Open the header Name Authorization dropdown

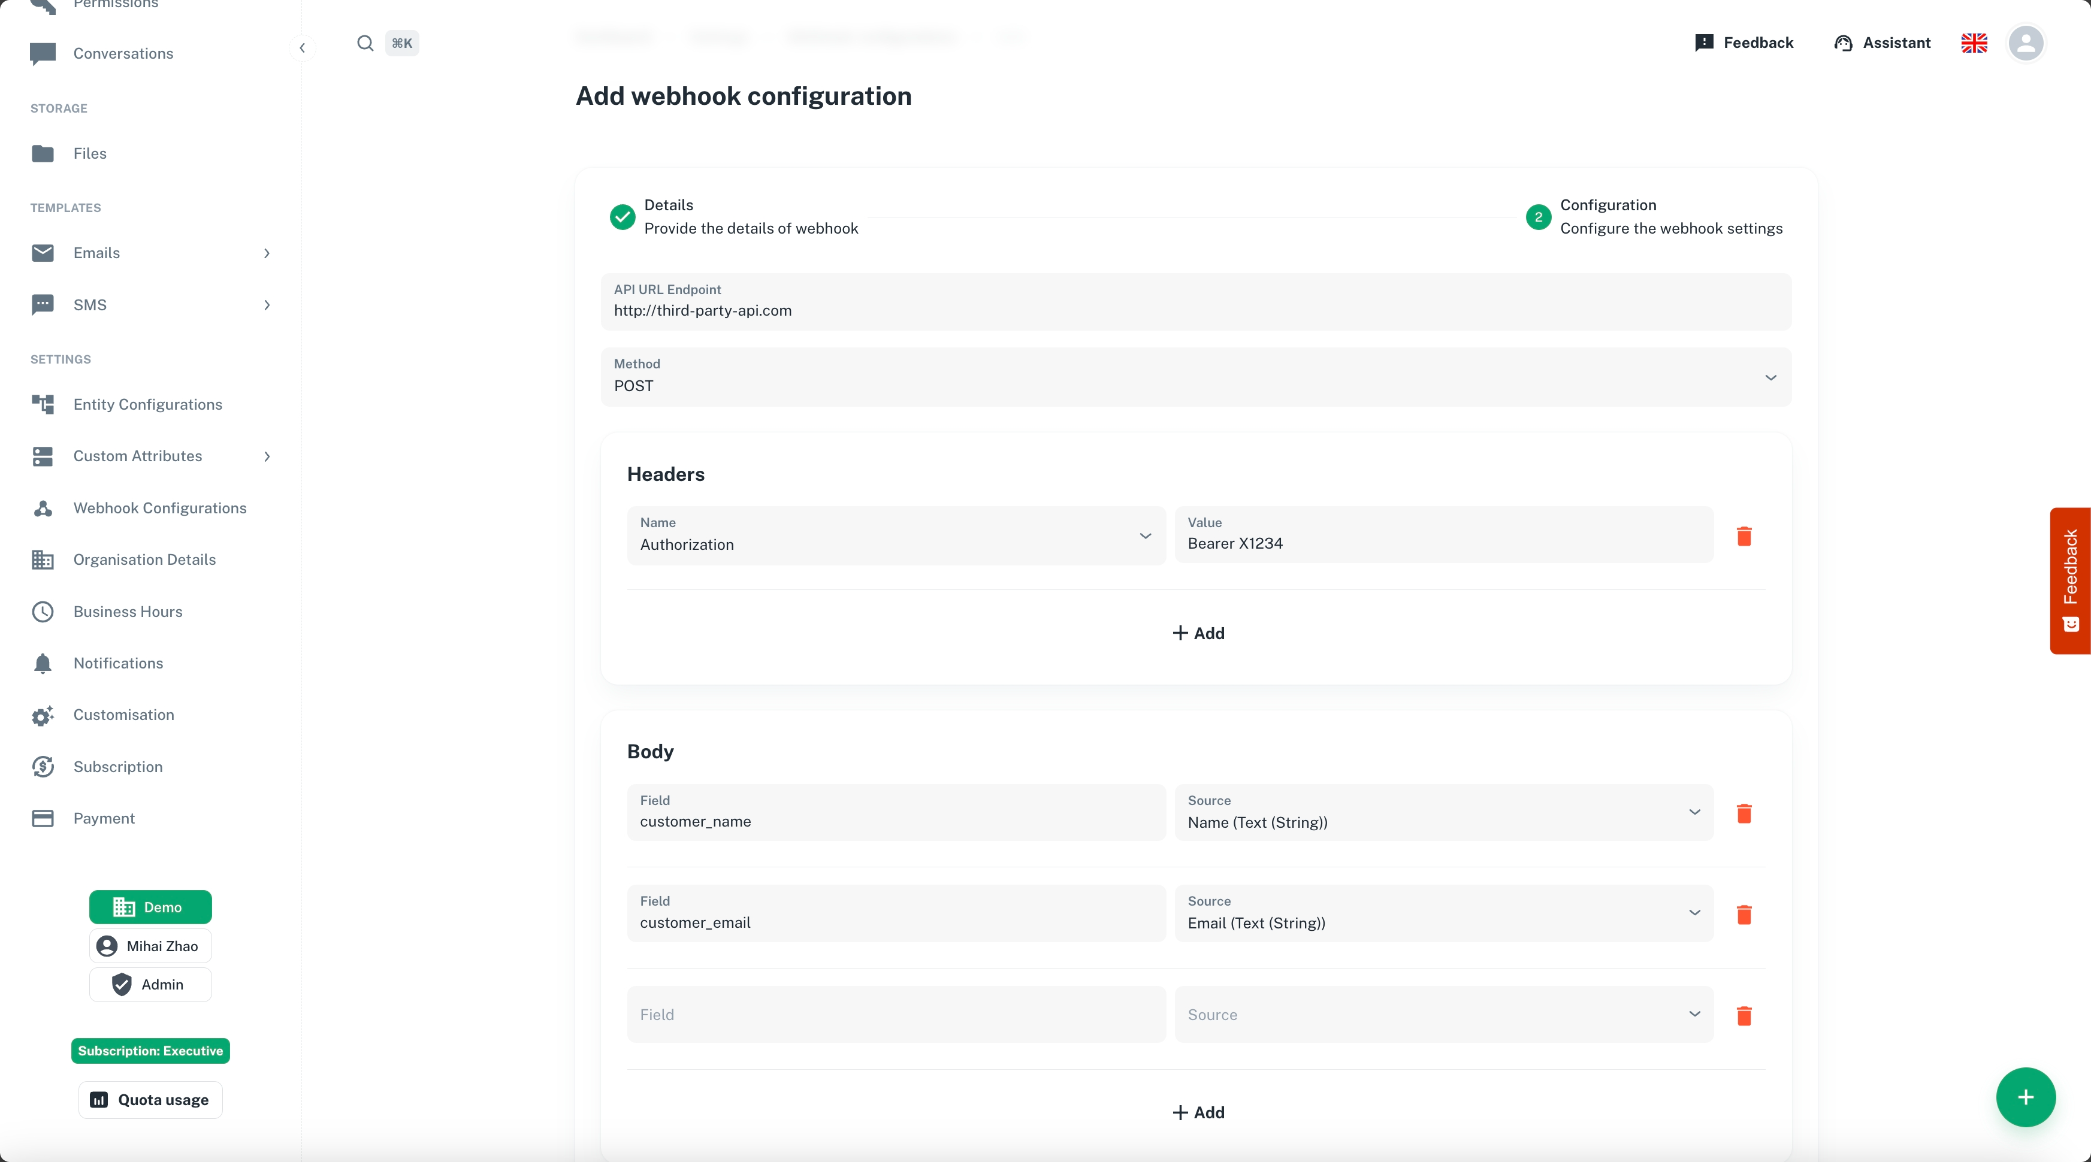point(896,536)
